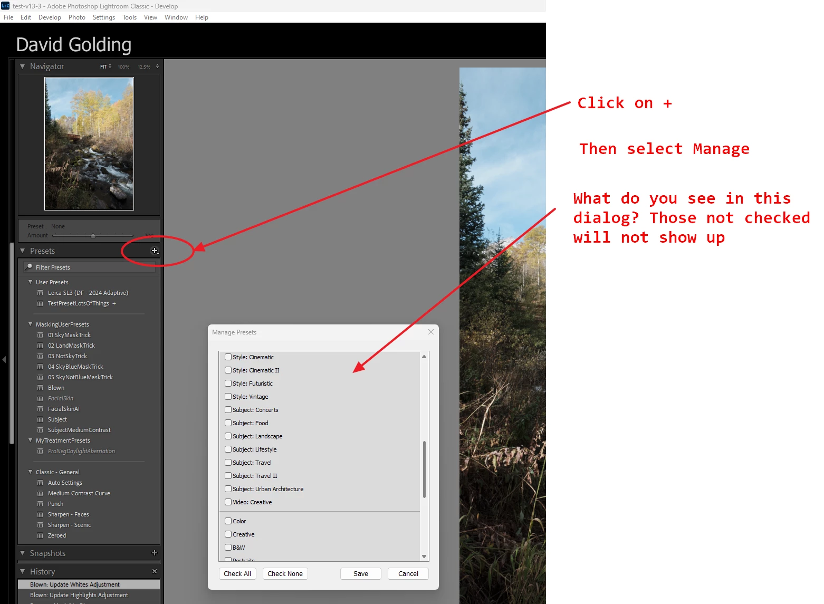This screenshot has width=824, height=604.
Task: Collapse the User Presets group
Action: pos(30,282)
